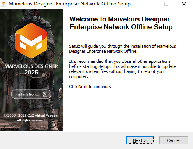Viewport: 193px width, 149px height.
Task: Click the installer icon in title bar
Action: coord(4,4)
